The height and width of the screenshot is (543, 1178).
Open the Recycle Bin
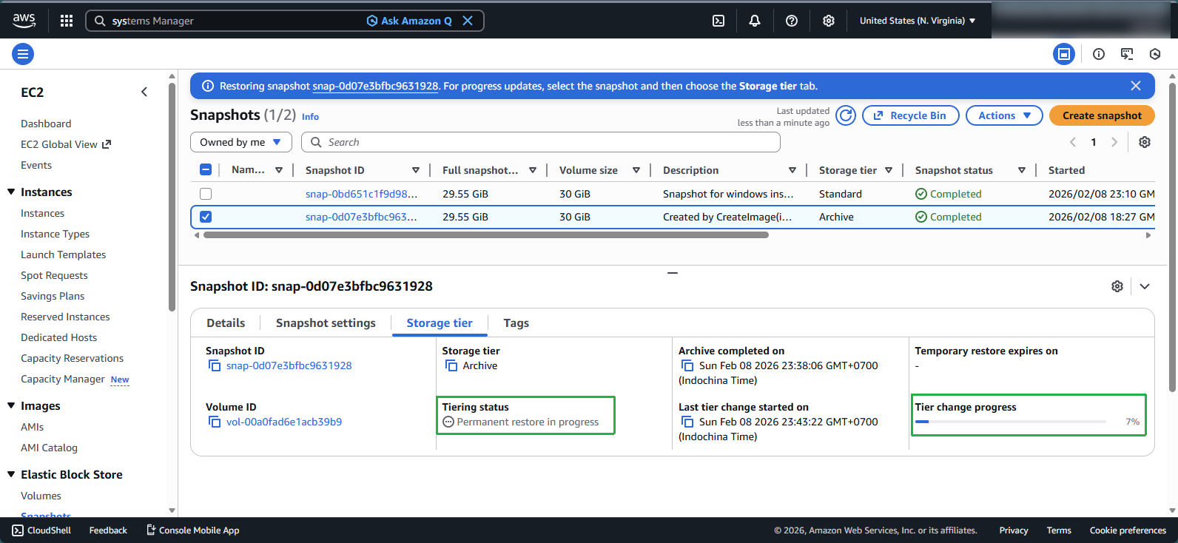point(910,115)
